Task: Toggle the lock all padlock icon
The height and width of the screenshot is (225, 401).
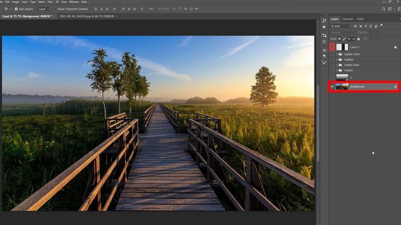Action: [359, 39]
